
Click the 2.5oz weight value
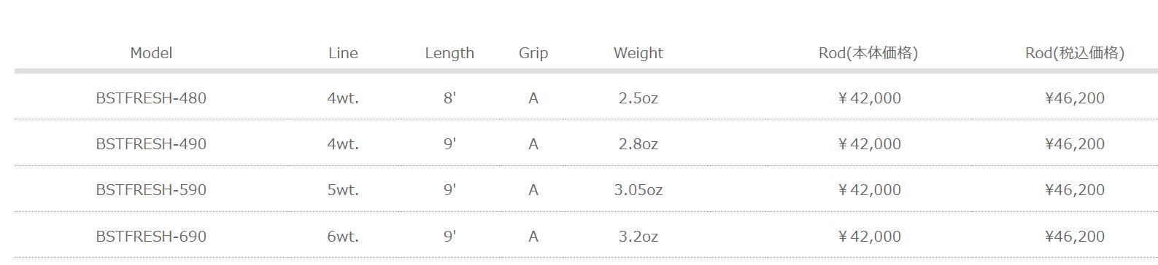point(638,98)
